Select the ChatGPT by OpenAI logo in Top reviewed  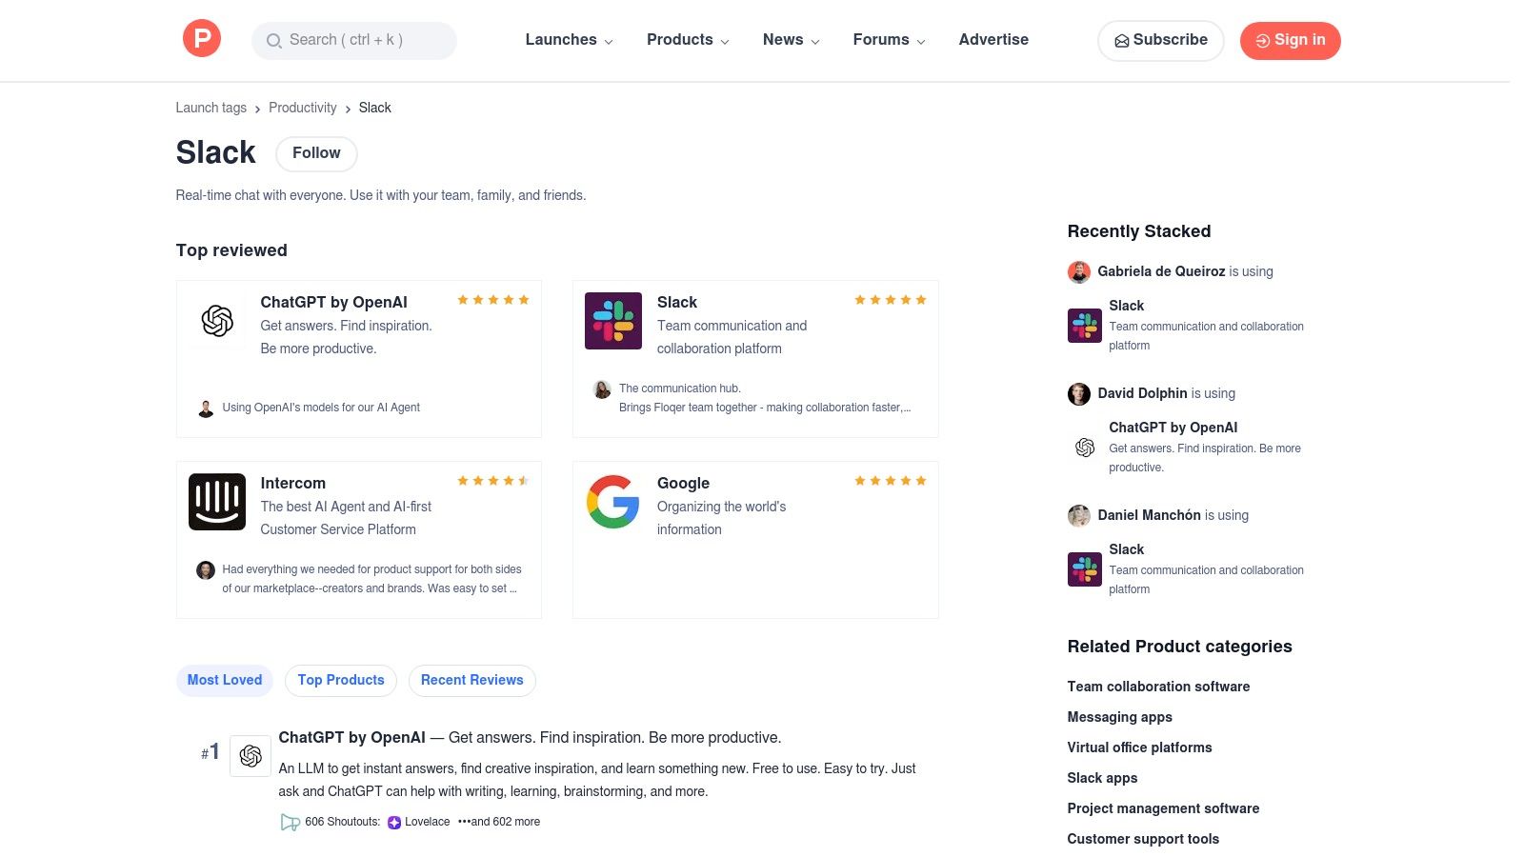pos(216,321)
